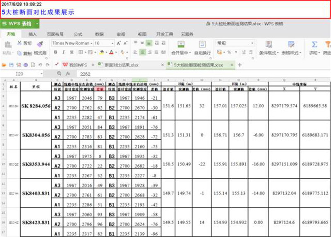Click the font color red A swatch
Screen dimensions: 331x237
111,52
